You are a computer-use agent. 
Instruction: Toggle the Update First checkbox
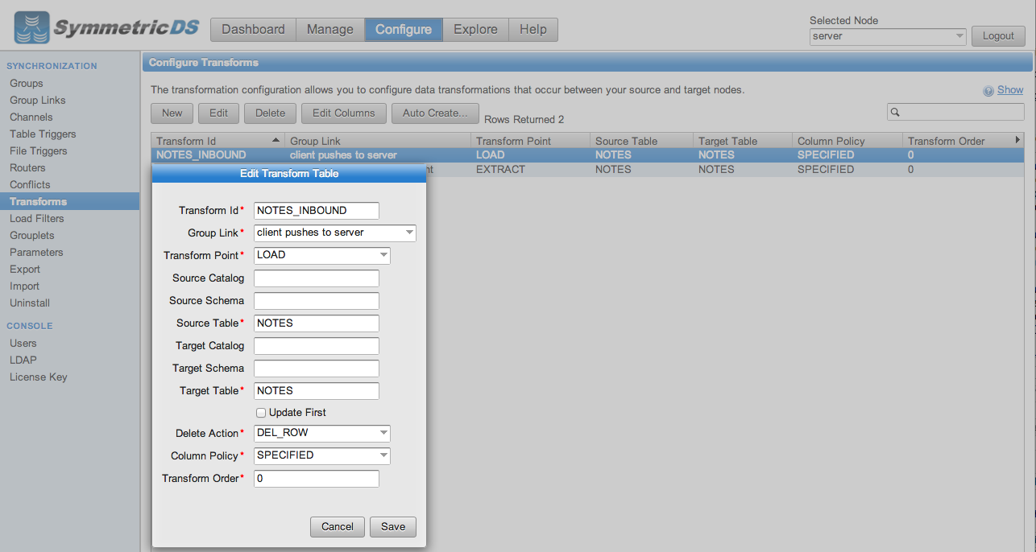pos(261,413)
